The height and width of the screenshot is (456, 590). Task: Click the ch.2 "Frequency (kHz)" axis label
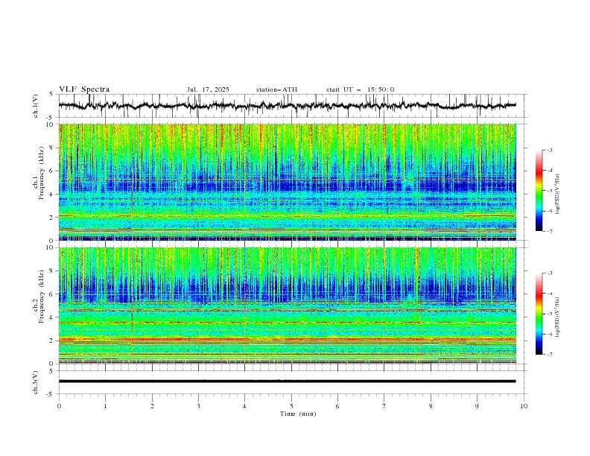(x=42, y=297)
